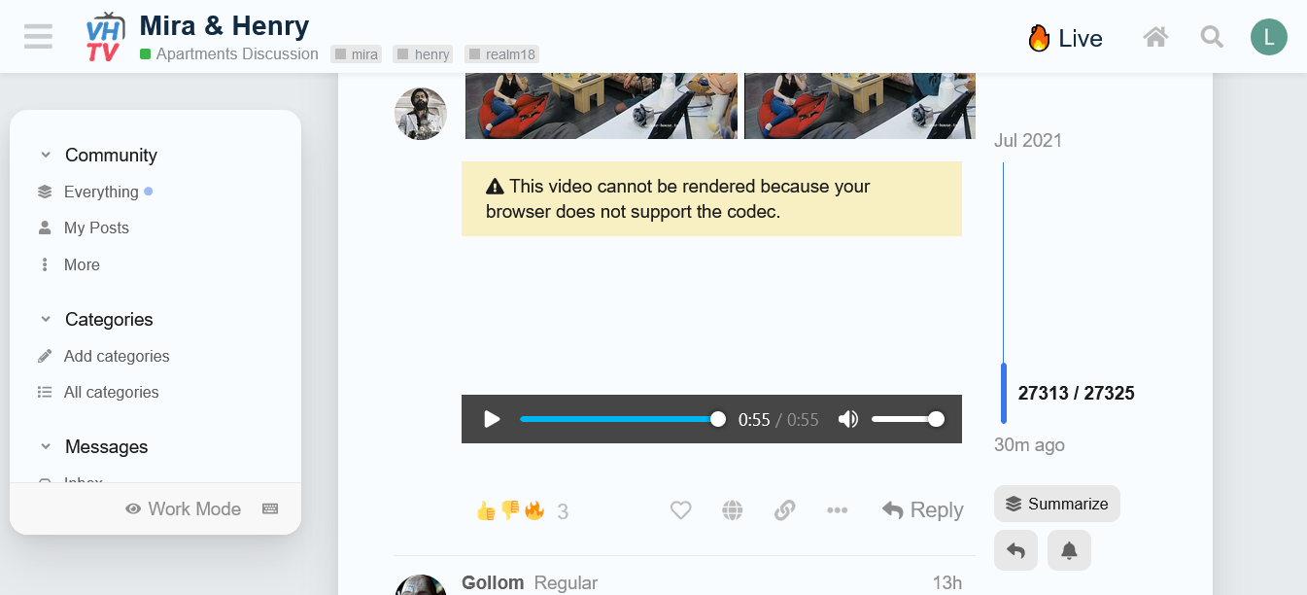Viewport: 1307px width, 595px height.
Task: Click the thumbs-up fire reaction emojis
Action: (x=510, y=510)
